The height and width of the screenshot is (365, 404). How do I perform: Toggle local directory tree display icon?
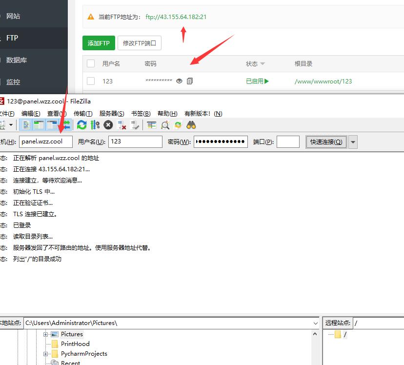tap(39, 125)
